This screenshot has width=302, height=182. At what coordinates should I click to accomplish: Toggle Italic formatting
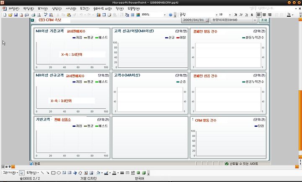[241, 15]
